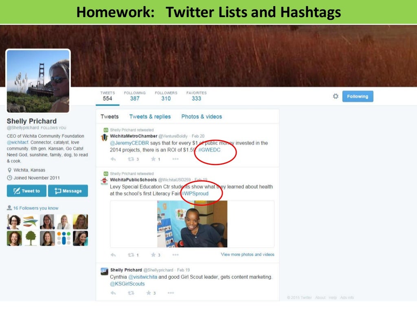Open more options on Shelly's Girl Scout tweet
417x313 pixels.
tap(171, 293)
